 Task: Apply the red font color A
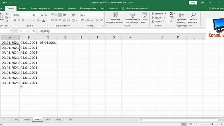[x=44, y=20]
